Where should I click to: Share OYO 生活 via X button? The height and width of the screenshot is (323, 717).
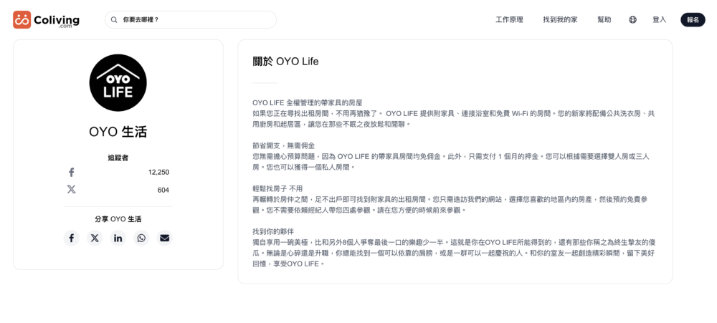tap(95, 238)
